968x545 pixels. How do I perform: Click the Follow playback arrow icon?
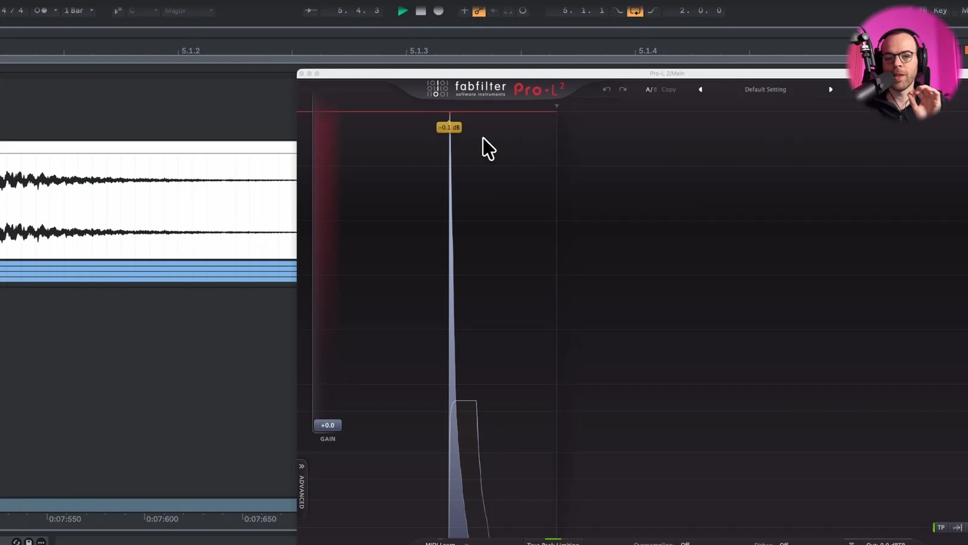tap(310, 11)
